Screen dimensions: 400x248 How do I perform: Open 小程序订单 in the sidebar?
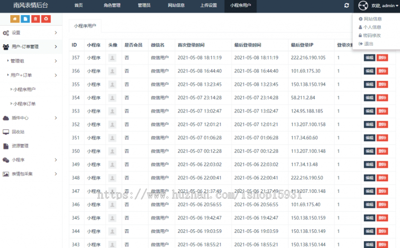pos(24,104)
